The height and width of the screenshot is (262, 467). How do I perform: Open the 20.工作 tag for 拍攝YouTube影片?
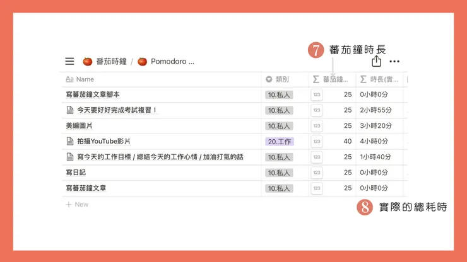pyautogui.click(x=280, y=142)
